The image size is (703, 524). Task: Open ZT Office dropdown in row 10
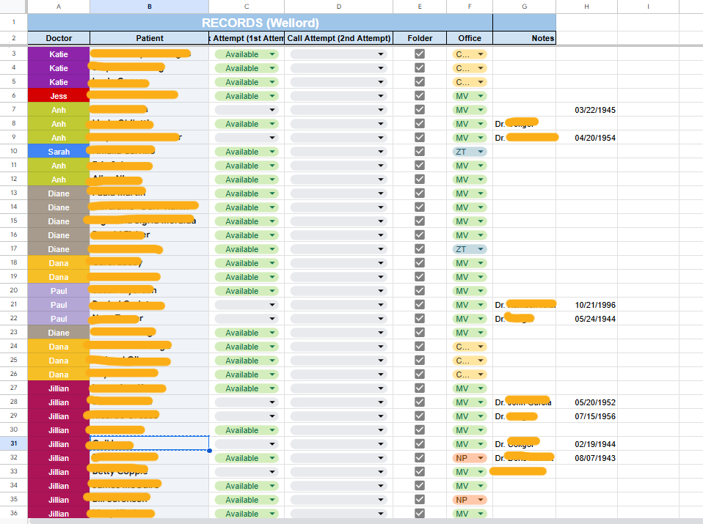[x=470, y=152]
